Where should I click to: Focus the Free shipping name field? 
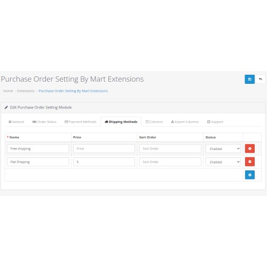tap(38, 148)
